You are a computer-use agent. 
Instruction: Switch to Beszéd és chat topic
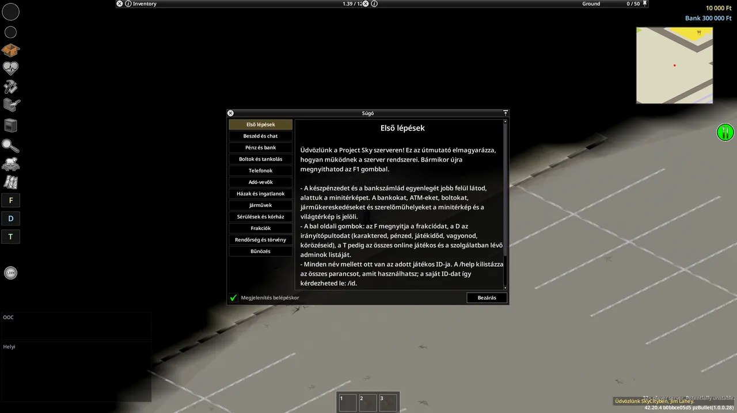261,136
